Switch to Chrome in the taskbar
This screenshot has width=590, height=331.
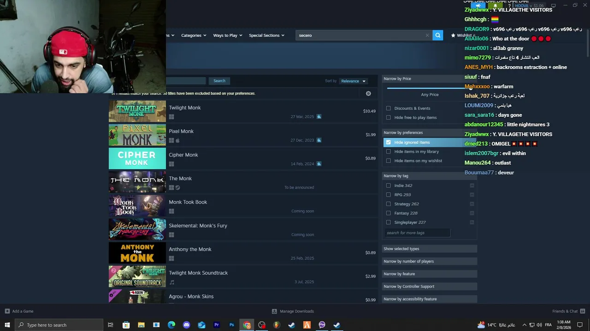(247, 325)
